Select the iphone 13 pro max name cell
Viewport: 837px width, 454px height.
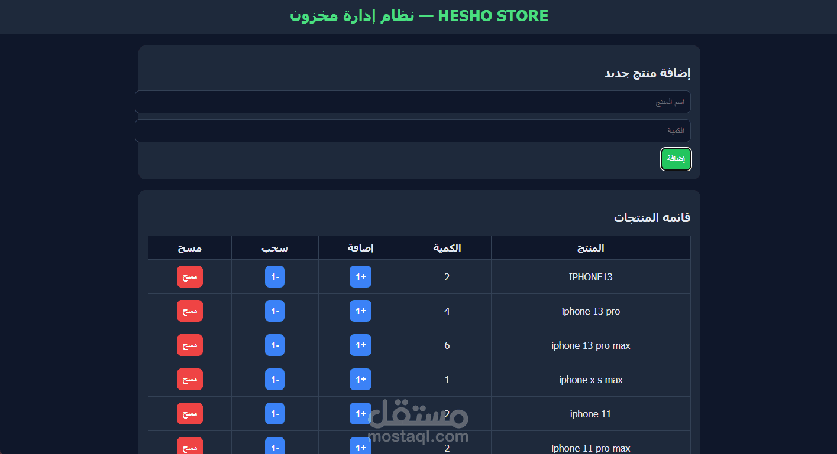pos(591,345)
